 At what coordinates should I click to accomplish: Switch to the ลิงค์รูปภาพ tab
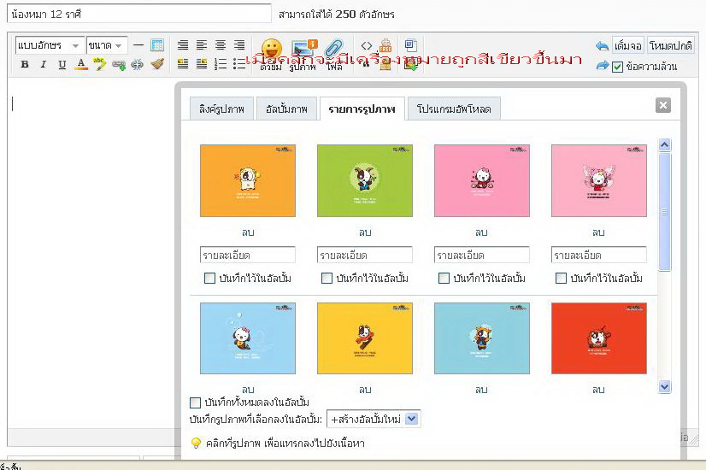coord(221,109)
